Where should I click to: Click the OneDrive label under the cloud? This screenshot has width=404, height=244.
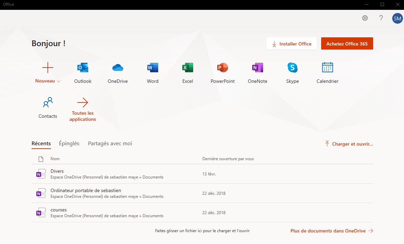[x=118, y=81]
